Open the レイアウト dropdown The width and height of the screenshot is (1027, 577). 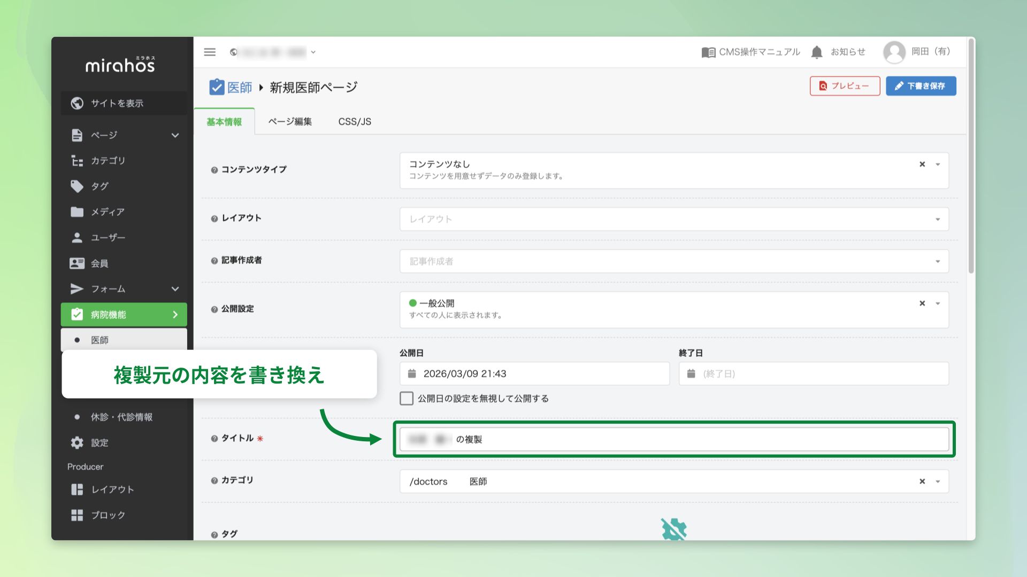(674, 219)
